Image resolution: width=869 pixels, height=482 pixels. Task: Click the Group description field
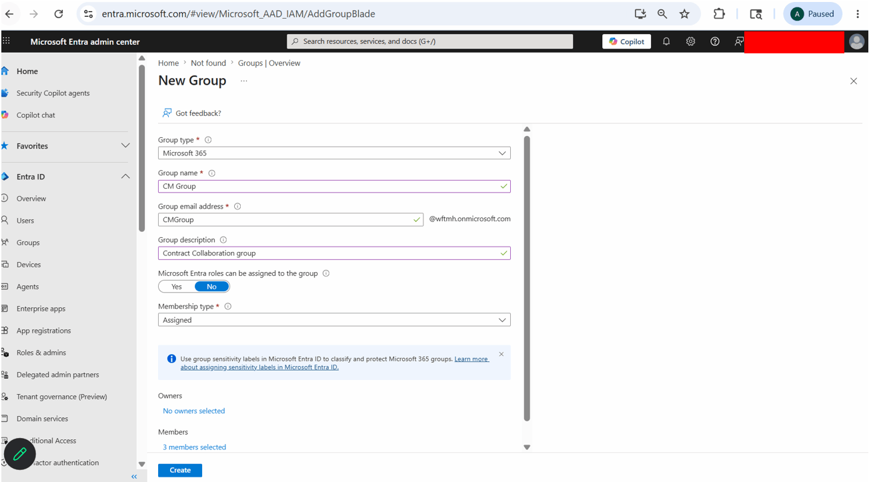tap(334, 253)
